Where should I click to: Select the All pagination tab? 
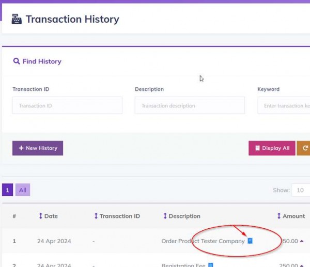point(23,190)
